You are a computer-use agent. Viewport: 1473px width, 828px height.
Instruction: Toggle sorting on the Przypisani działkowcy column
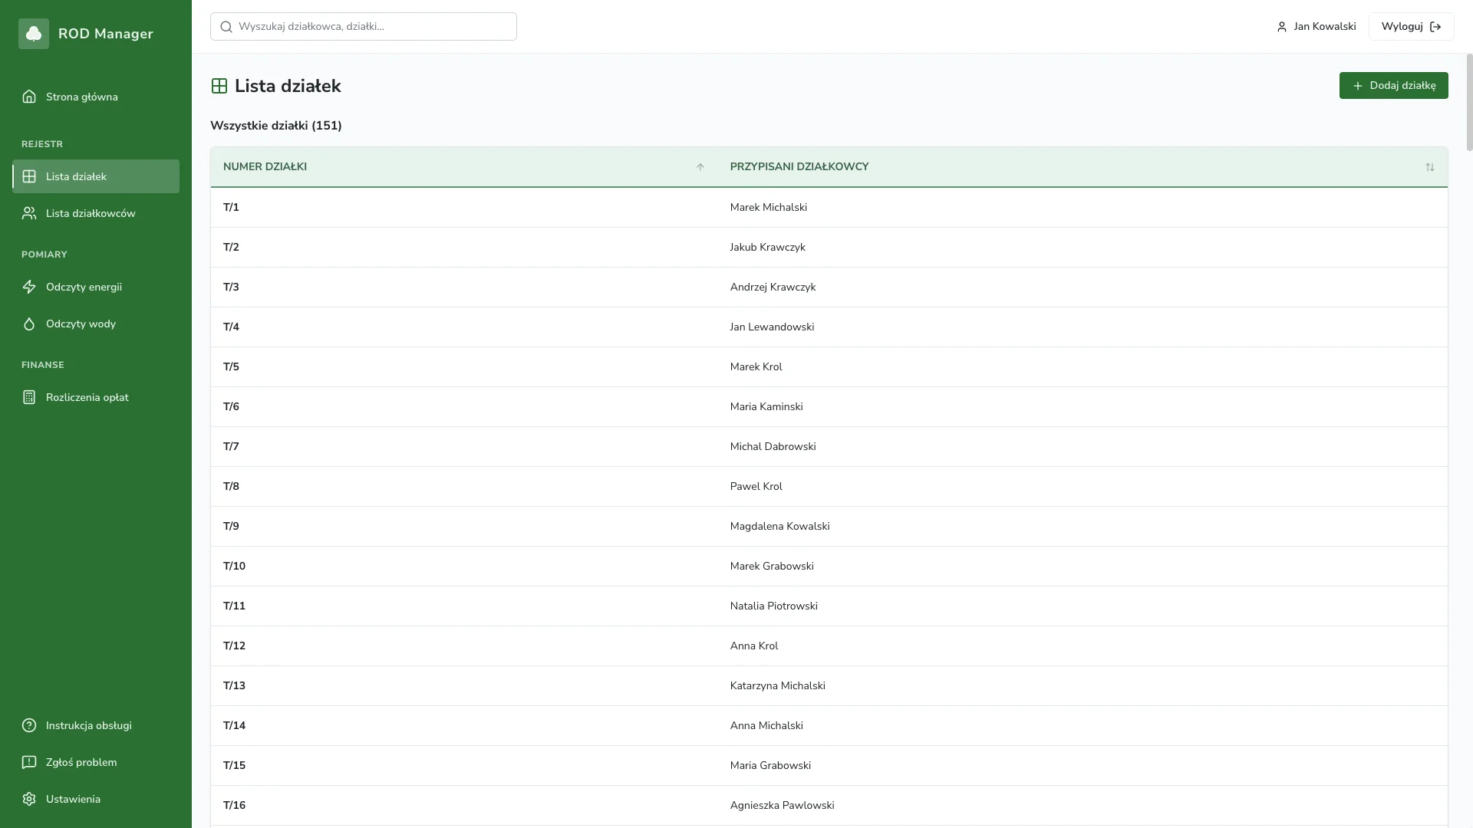1429,167
